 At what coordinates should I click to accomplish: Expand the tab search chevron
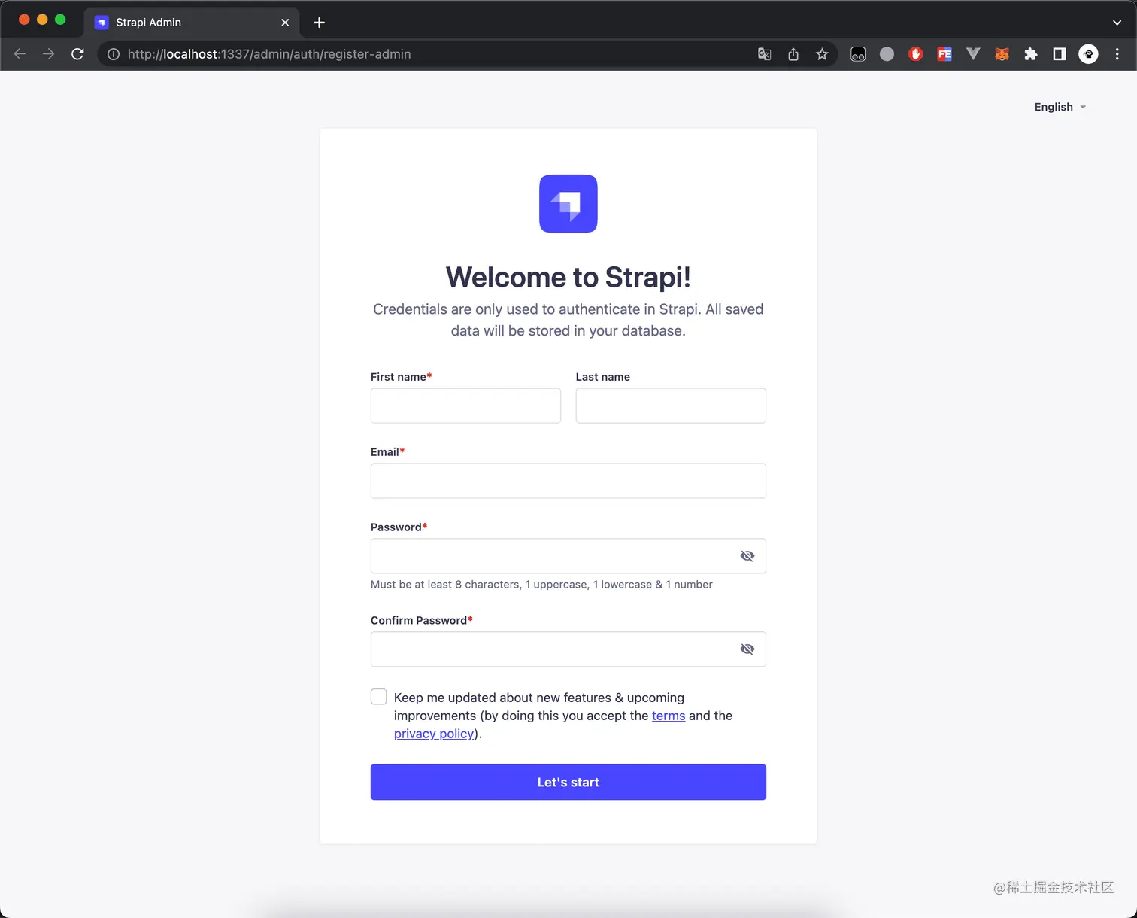pyautogui.click(x=1117, y=23)
